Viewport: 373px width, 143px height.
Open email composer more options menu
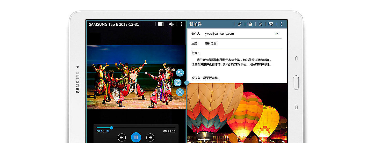tap(281, 24)
